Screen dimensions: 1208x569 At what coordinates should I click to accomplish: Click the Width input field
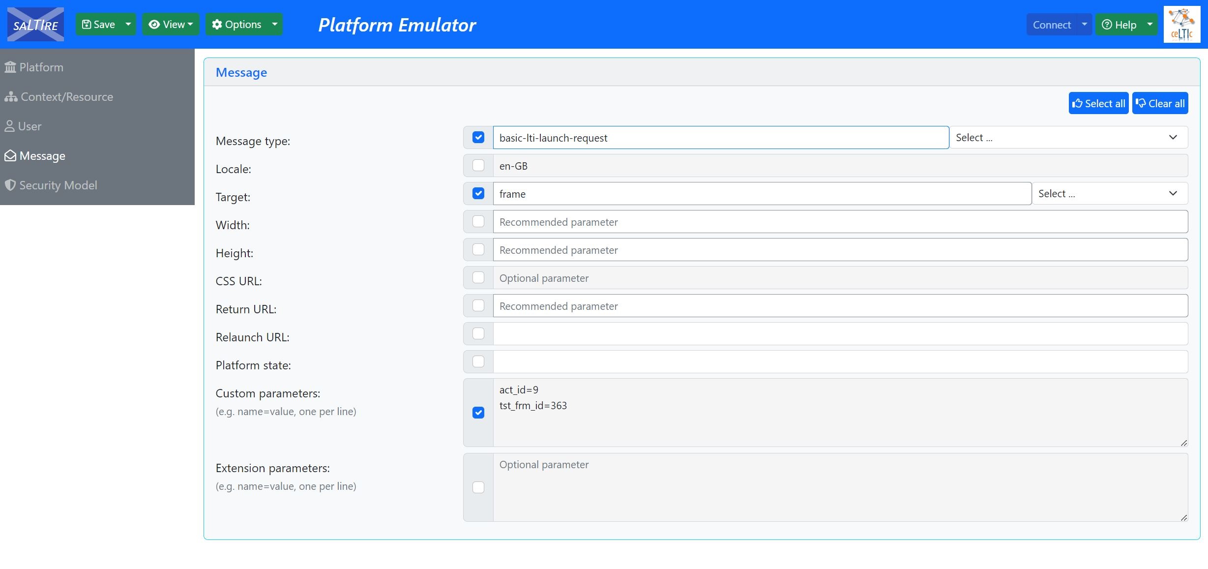point(840,222)
